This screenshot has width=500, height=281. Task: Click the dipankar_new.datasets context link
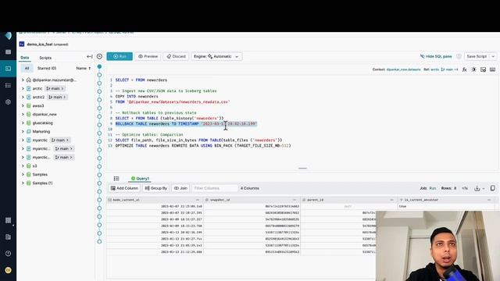pos(403,69)
